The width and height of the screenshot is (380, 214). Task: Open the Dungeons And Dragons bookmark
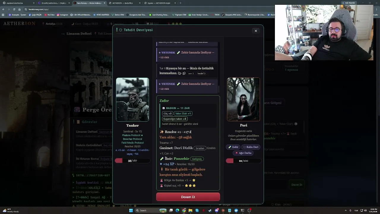click(x=136, y=15)
